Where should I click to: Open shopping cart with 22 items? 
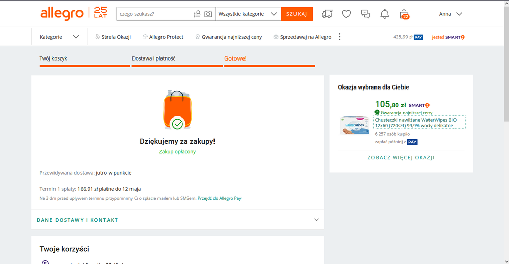[404, 14]
